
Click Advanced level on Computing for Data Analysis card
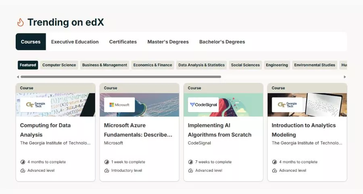tap(41, 171)
